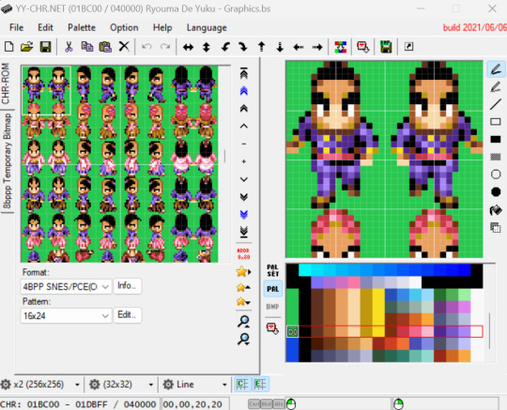Shift pattern up arrow icon

tap(262, 47)
